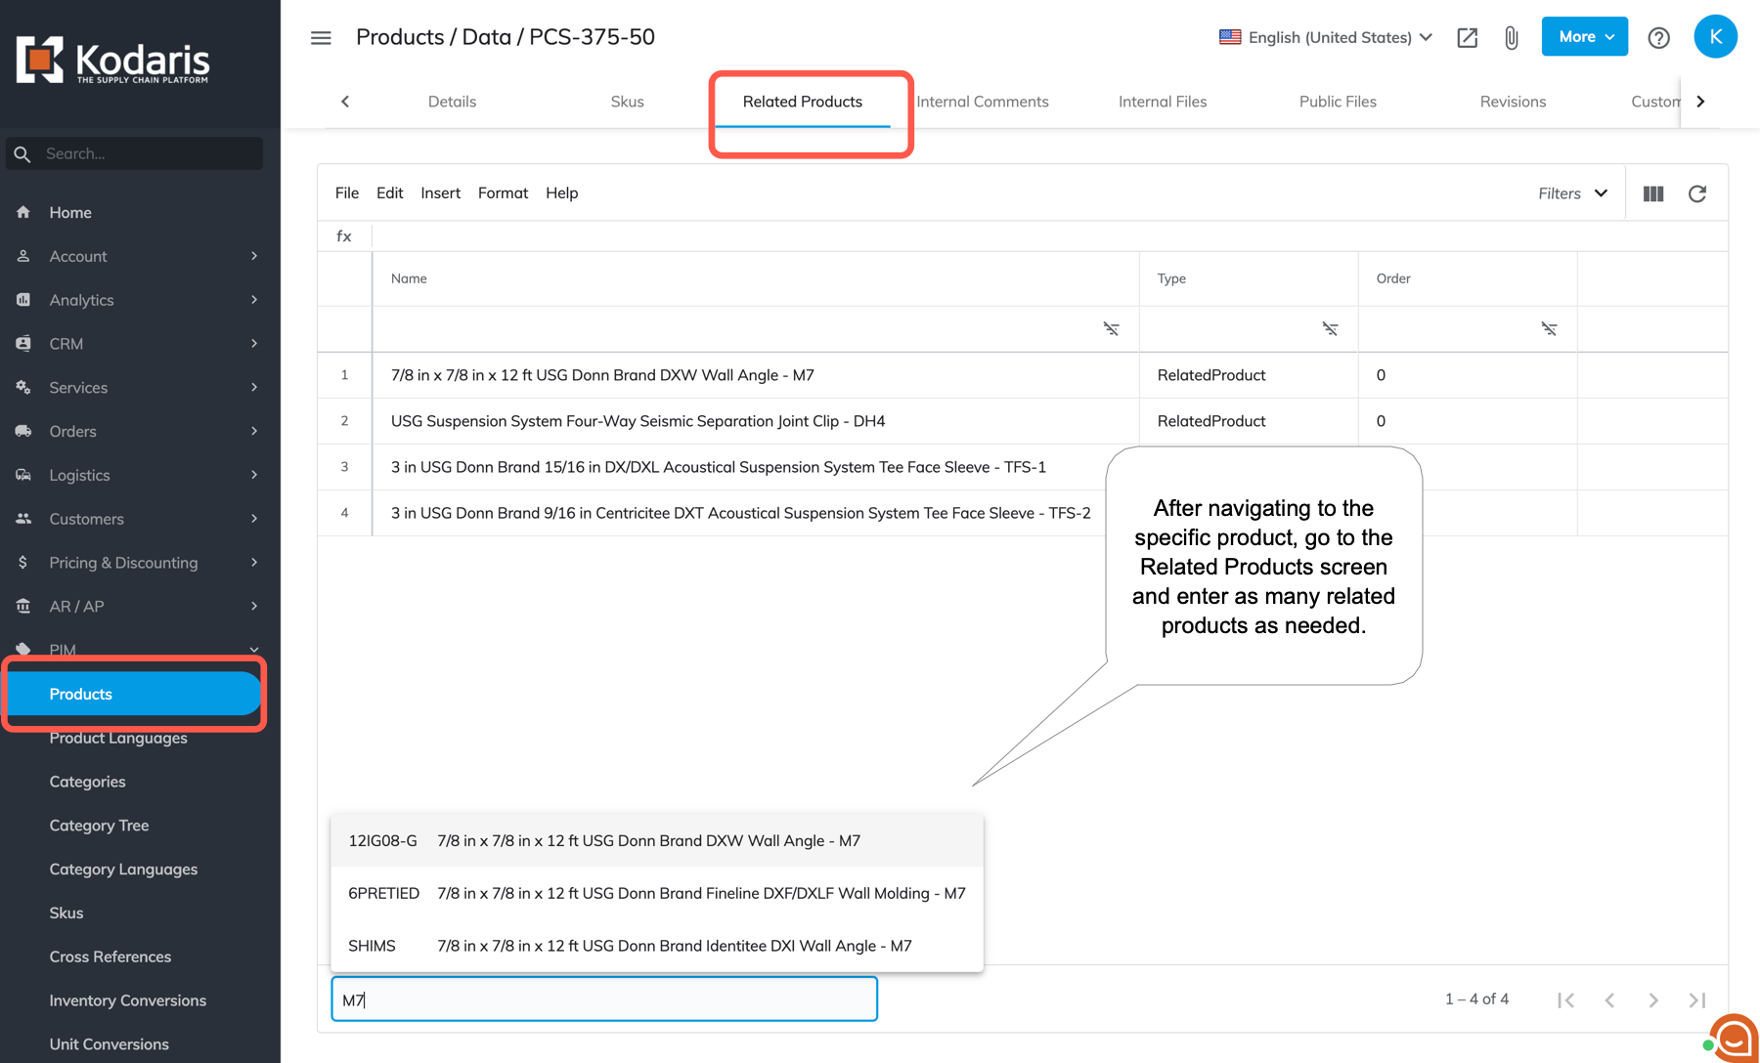Click the Home icon in sidebar
1760x1063 pixels.
(23, 212)
